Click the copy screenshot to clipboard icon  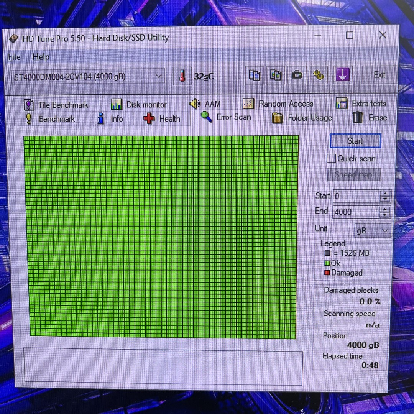pos(276,75)
